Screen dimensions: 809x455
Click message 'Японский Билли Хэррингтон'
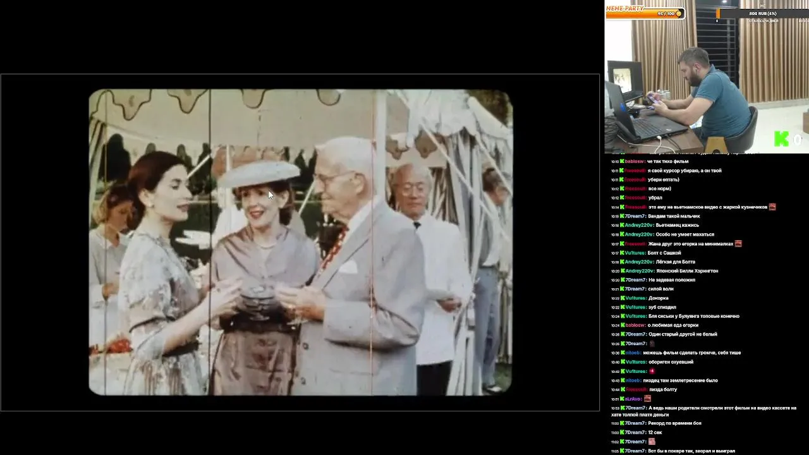(x=687, y=271)
